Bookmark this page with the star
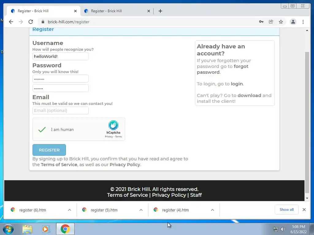Image resolution: width=314 pixels, height=235 pixels. (x=281, y=22)
